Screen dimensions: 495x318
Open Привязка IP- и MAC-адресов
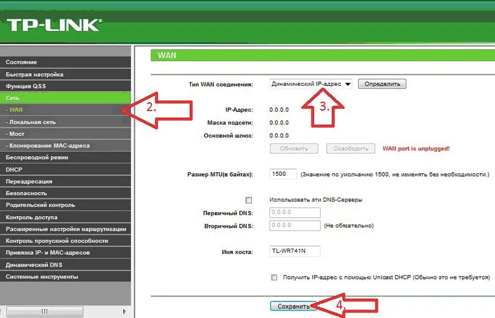(65, 253)
